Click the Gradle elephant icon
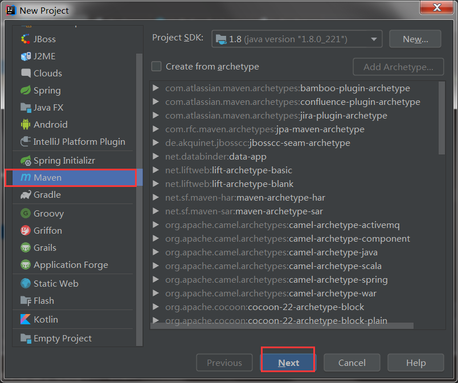The image size is (458, 383). (x=26, y=194)
